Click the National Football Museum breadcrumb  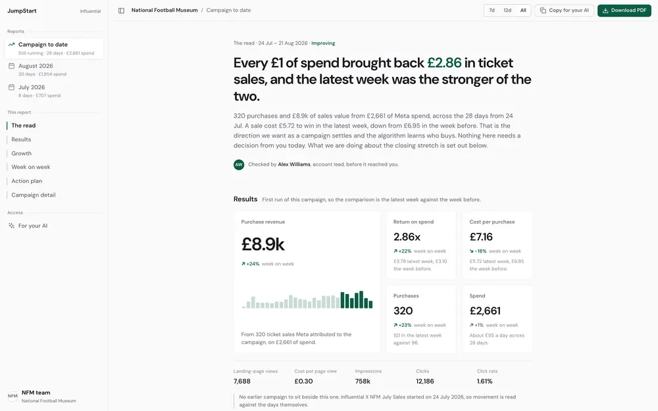coord(164,10)
